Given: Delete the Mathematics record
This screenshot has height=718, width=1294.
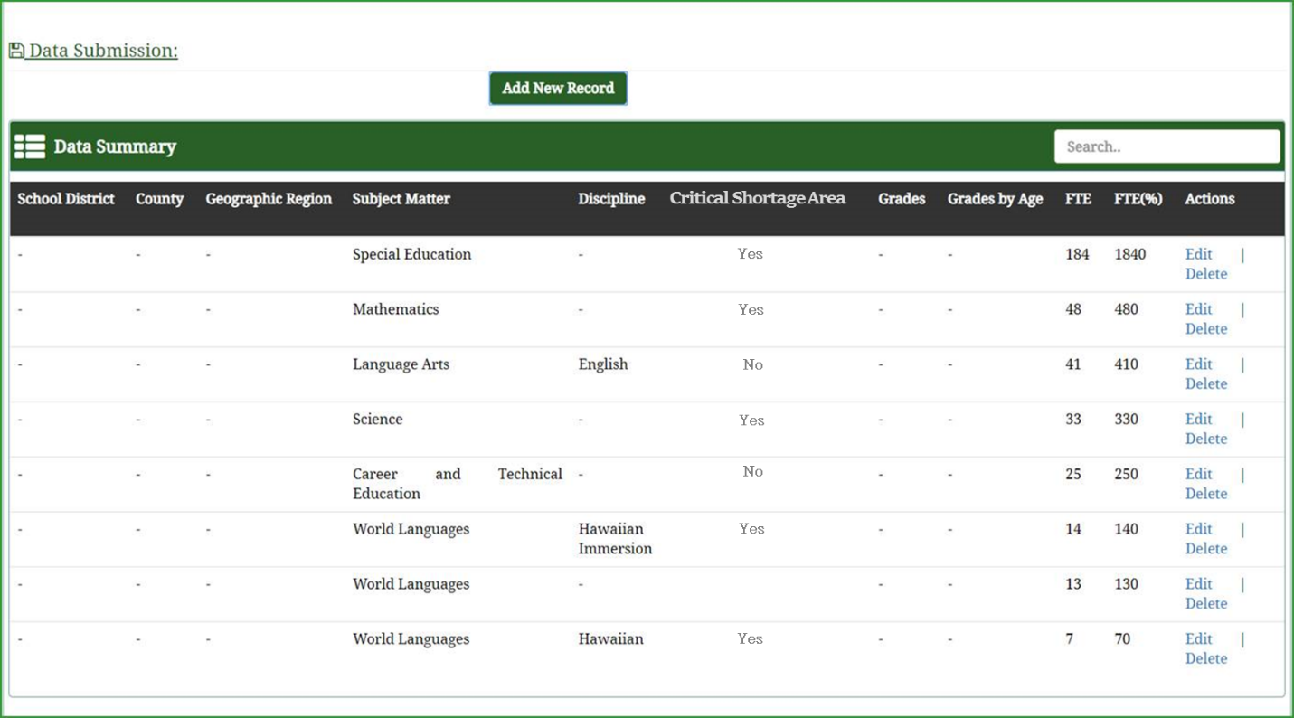Looking at the screenshot, I should [x=1205, y=329].
